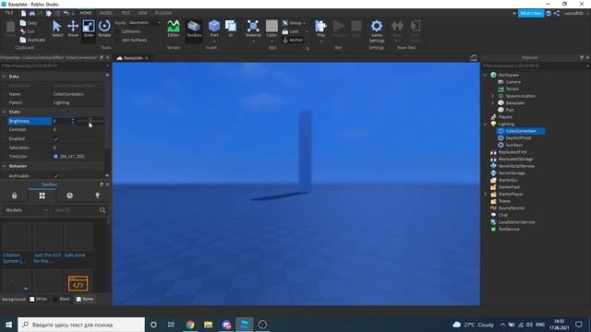Activate the Move tool
Viewport: 591px width, 332px height.
73,29
